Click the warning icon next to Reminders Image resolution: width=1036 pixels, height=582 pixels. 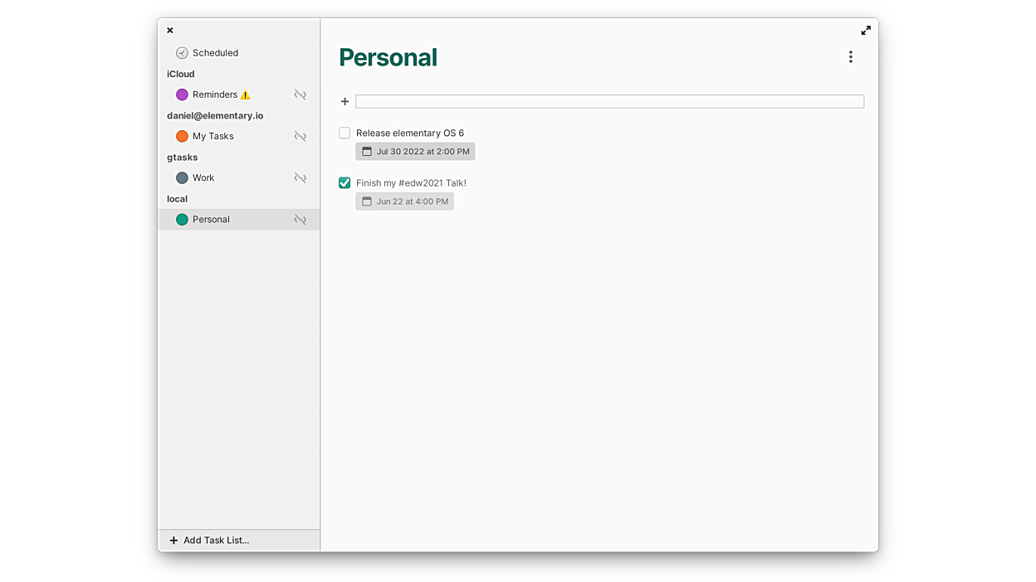(245, 95)
